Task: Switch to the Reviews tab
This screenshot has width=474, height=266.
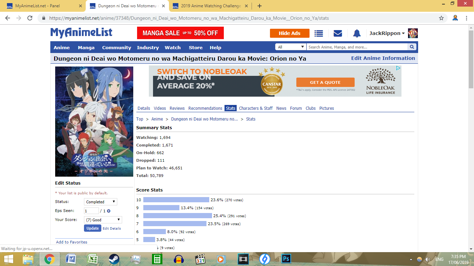Action: [x=177, y=108]
